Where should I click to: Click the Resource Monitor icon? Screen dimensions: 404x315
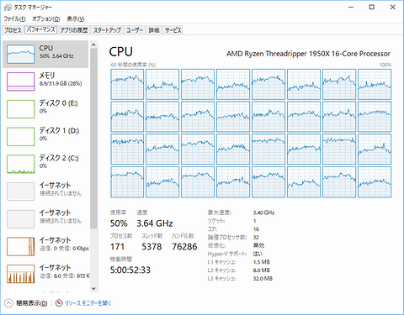59,303
